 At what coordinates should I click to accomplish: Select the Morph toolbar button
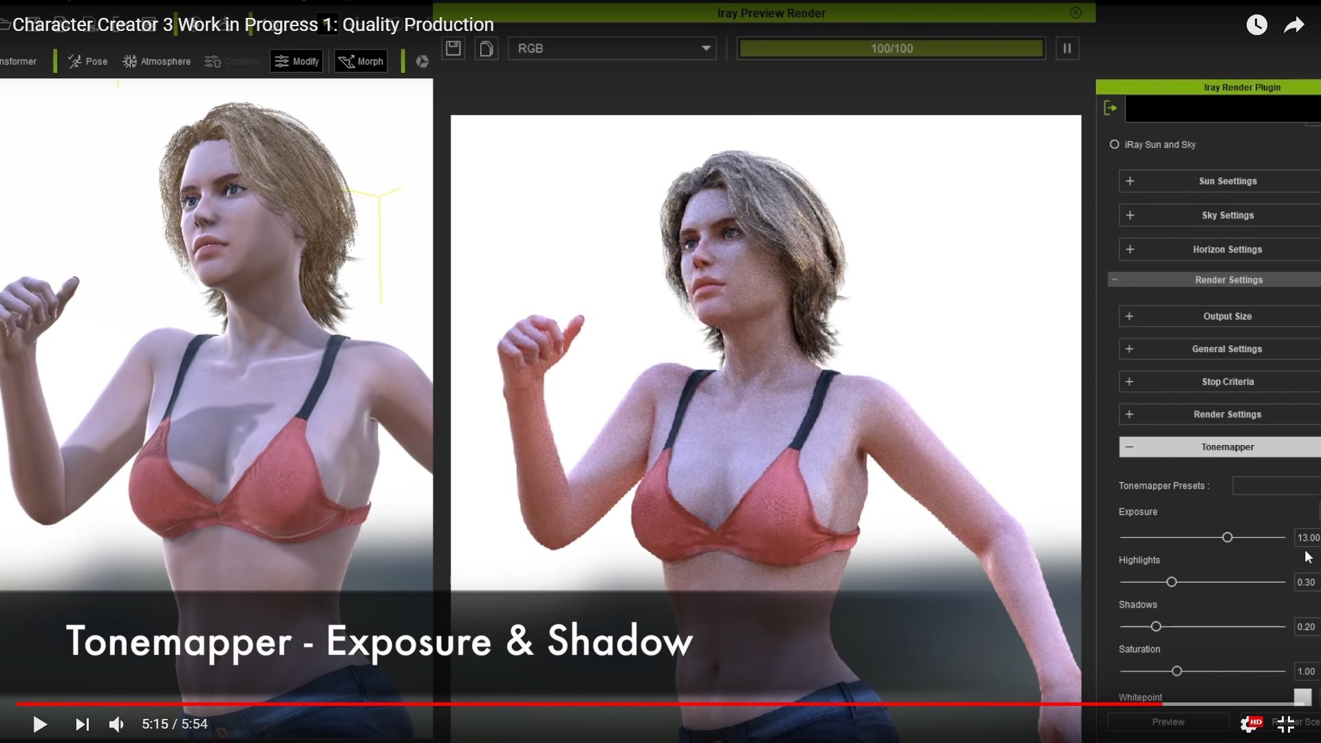coord(361,61)
